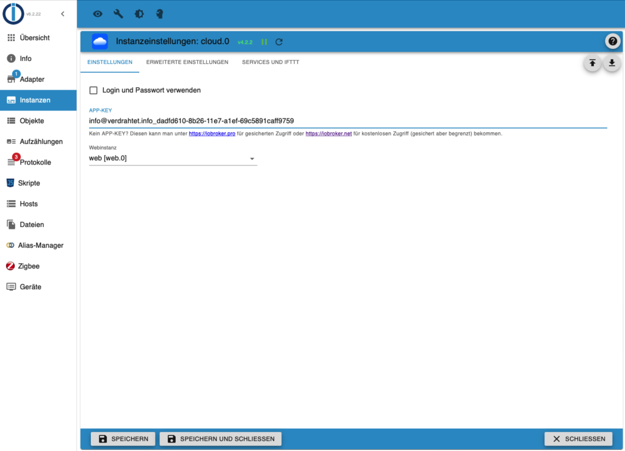
Task: Open the Services und IFTTT tab
Action: click(x=270, y=62)
